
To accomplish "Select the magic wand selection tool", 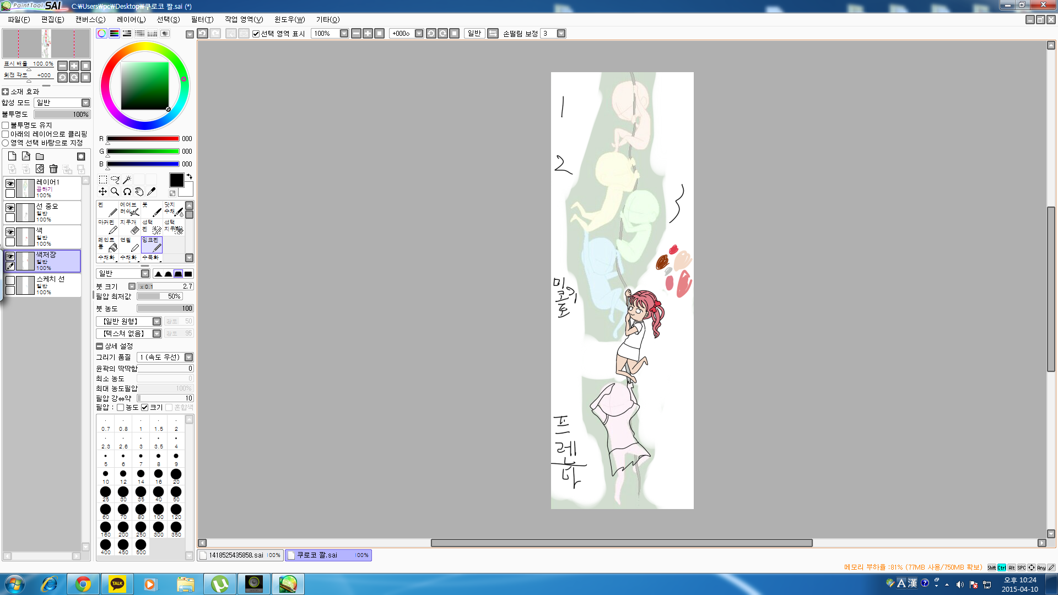I will click(x=127, y=180).
